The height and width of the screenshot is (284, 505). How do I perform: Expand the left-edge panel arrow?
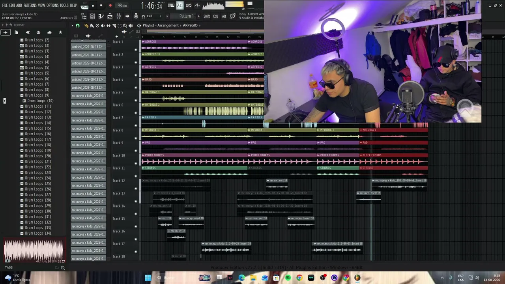click(4, 101)
